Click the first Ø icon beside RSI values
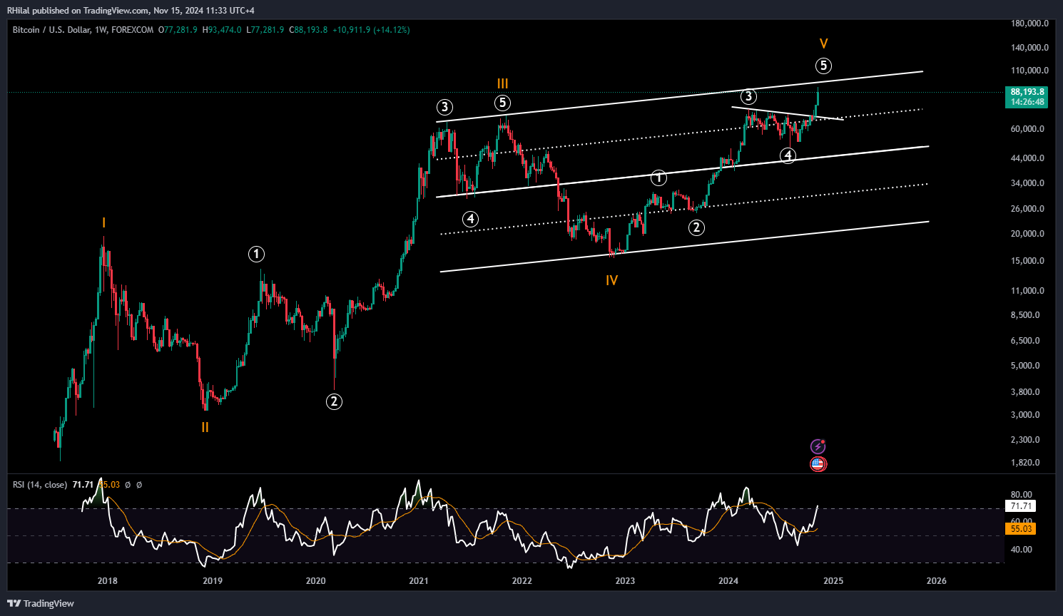 pyautogui.click(x=128, y=484)
